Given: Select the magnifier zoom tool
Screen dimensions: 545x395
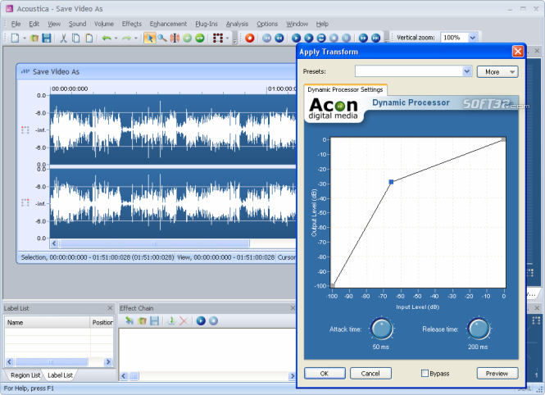Looking at the screenshot, I should click(162, 38).
